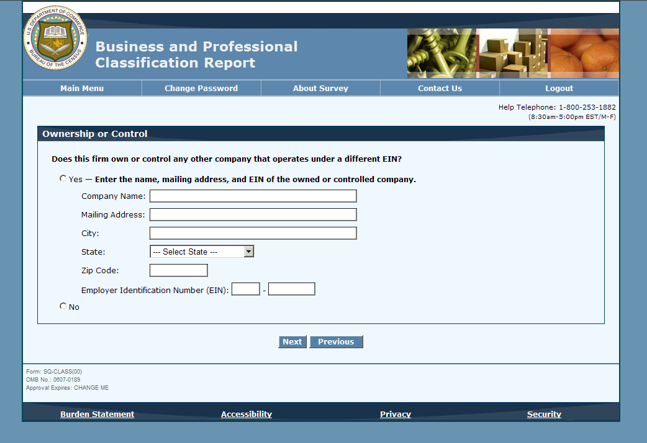Click the Previous button
The height and width of the screenshot is (443, 647).
point(336,342)
